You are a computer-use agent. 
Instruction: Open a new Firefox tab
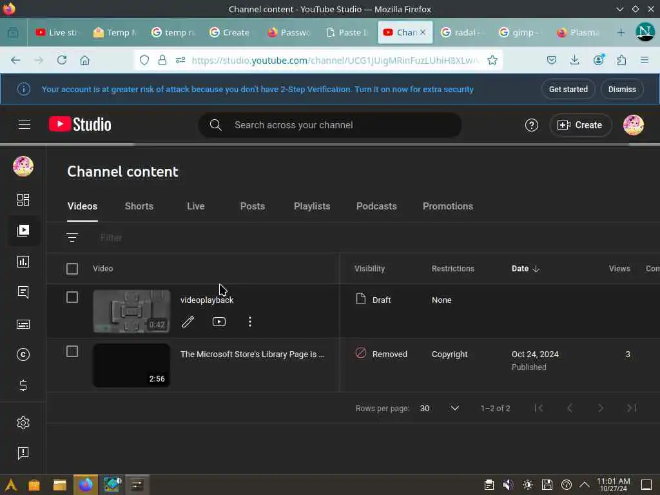(621, 32)
